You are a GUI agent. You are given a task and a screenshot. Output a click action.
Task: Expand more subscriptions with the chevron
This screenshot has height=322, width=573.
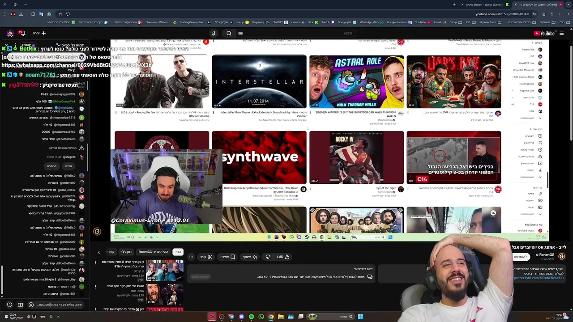pyautogui.click(x=540, y=118)
